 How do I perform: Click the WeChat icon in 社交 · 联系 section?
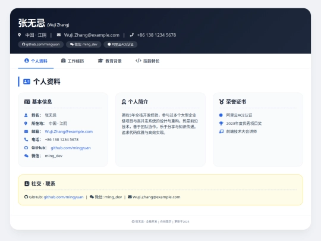point(92,197)
